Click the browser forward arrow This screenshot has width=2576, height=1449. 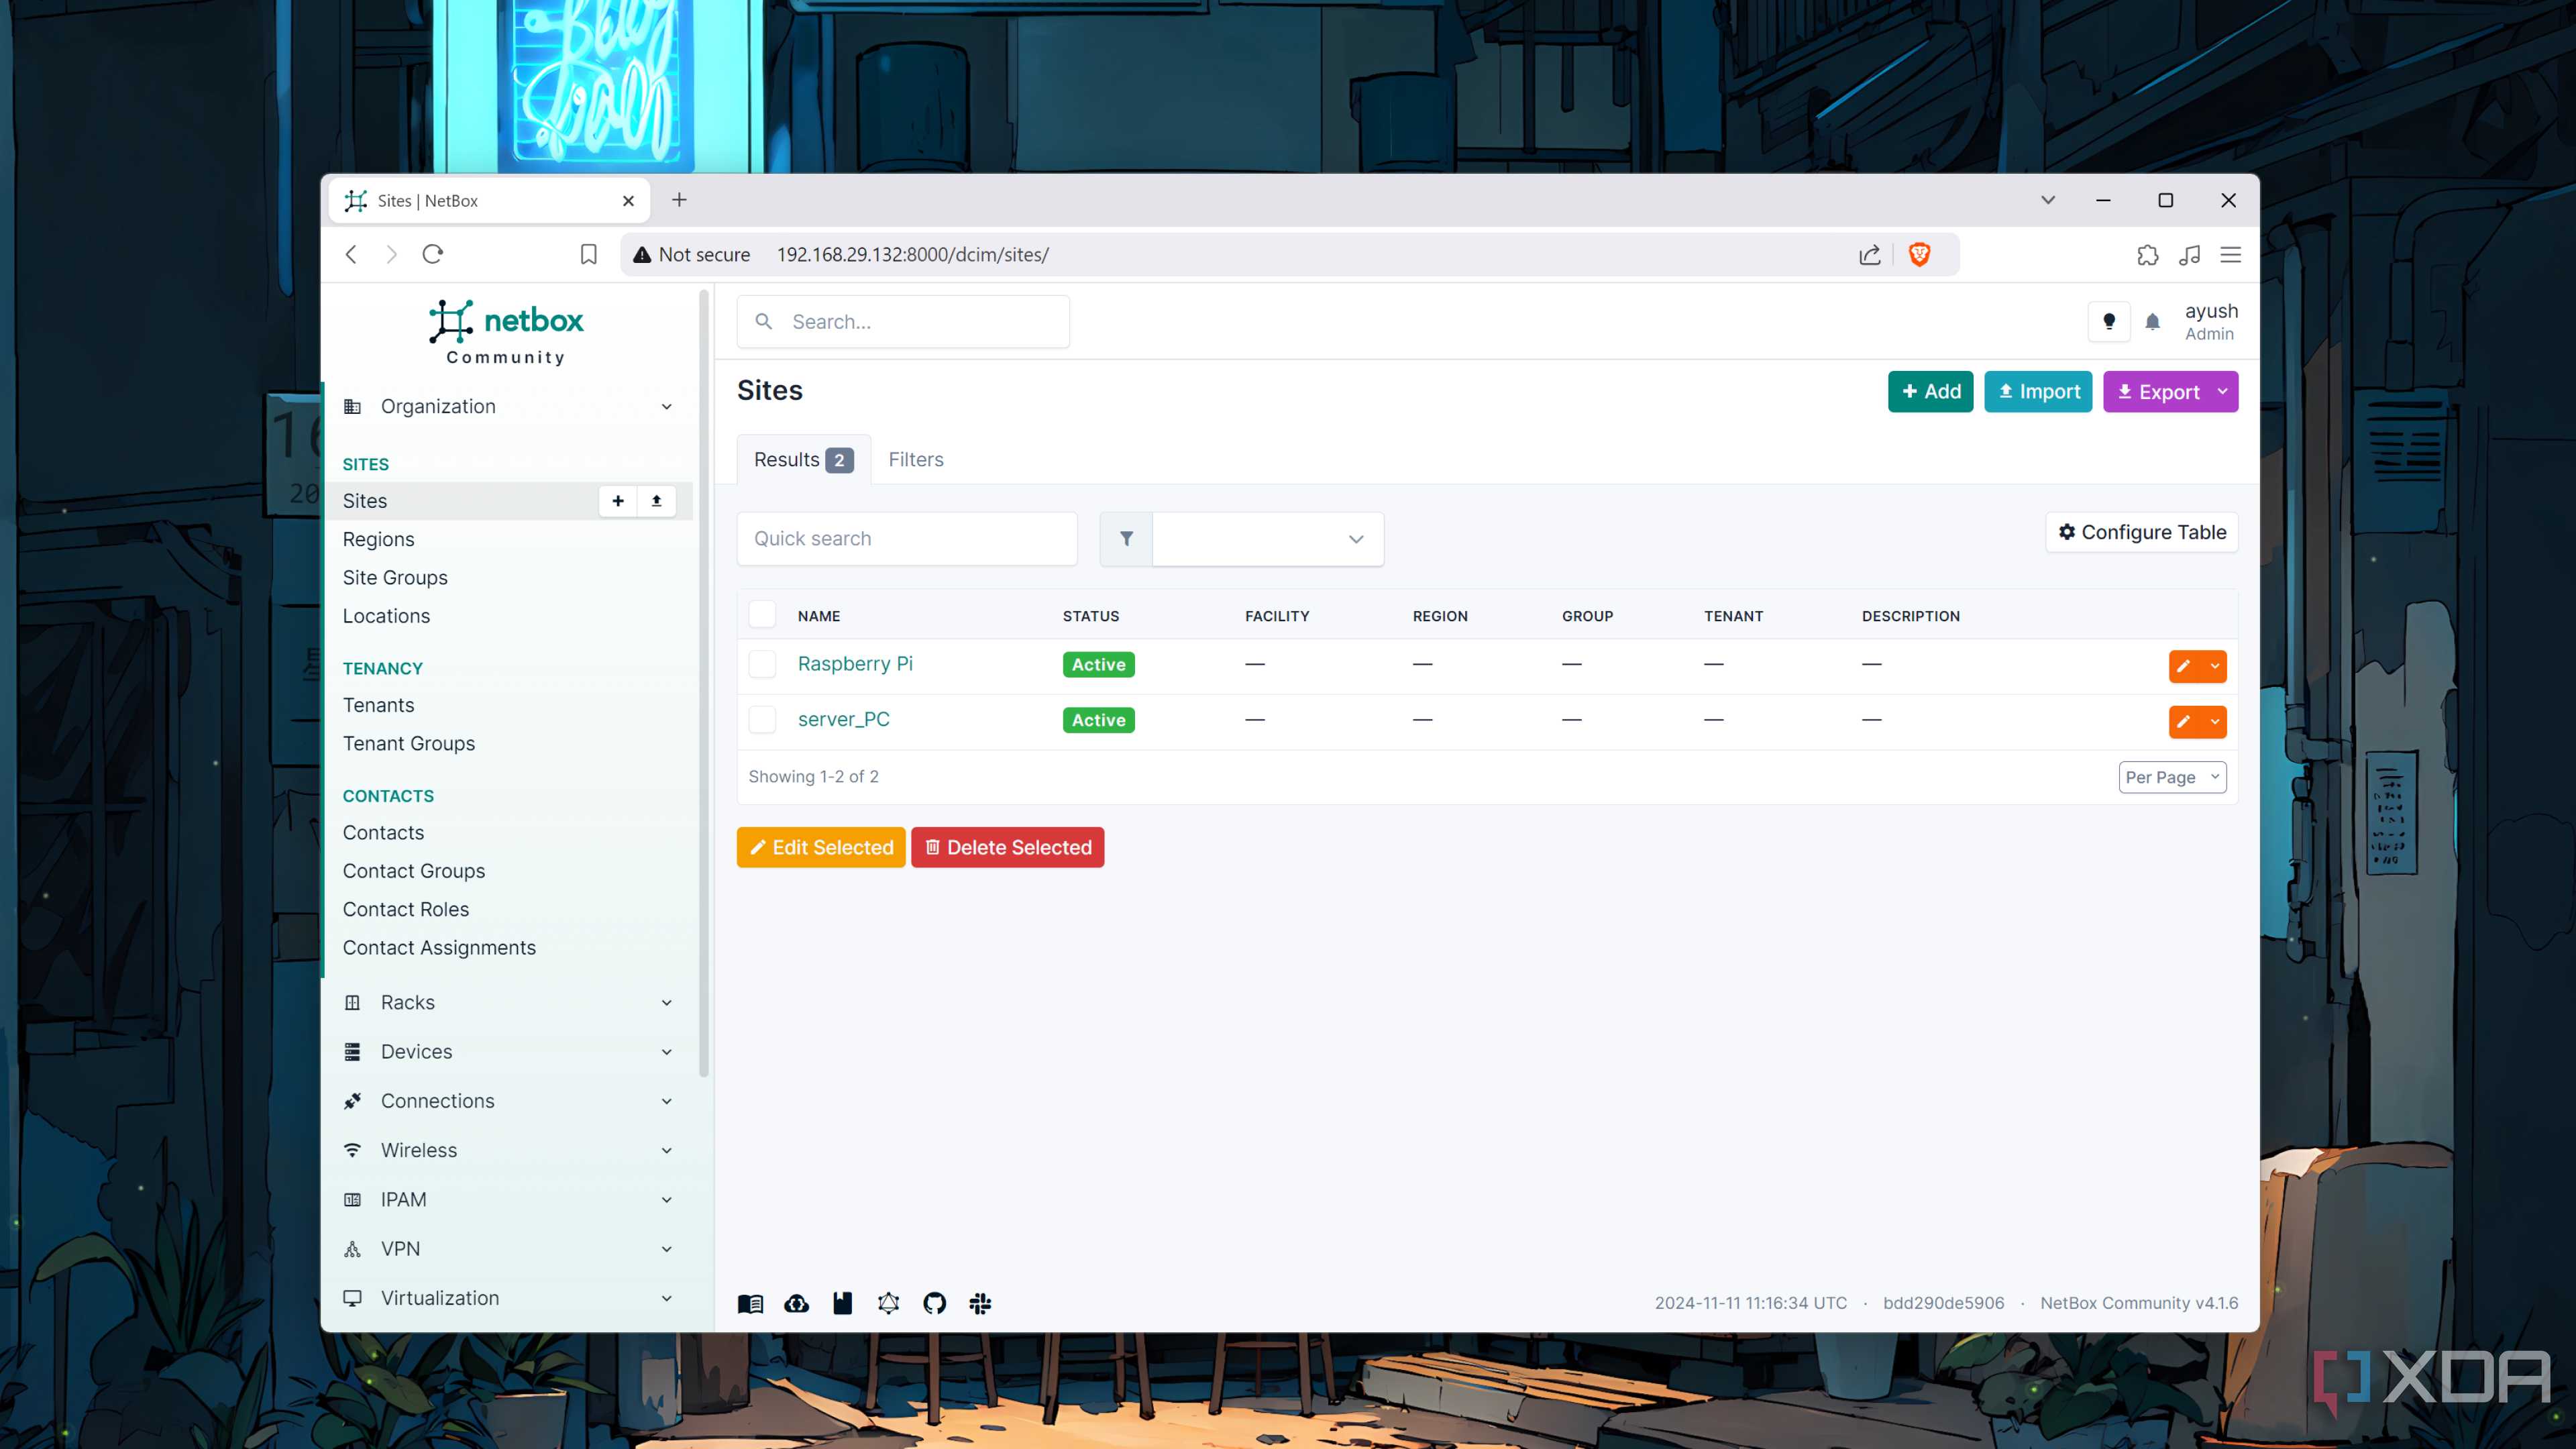click(391, 254)
